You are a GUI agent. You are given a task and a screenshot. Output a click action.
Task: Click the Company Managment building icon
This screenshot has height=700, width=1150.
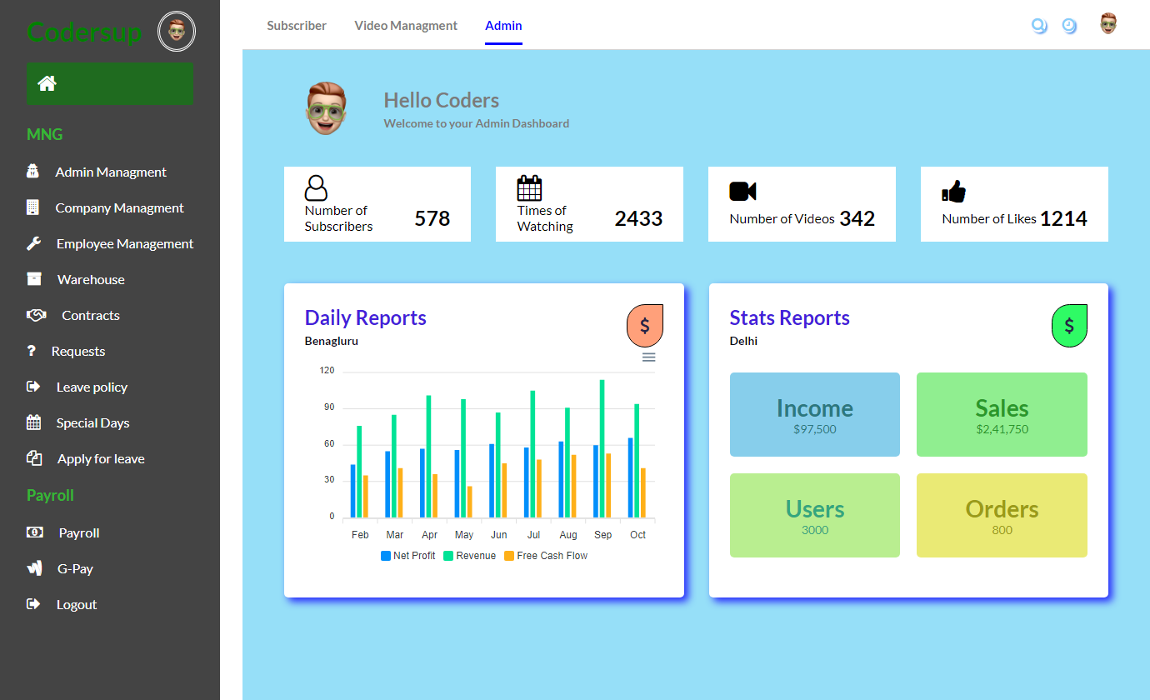[32, 207]
